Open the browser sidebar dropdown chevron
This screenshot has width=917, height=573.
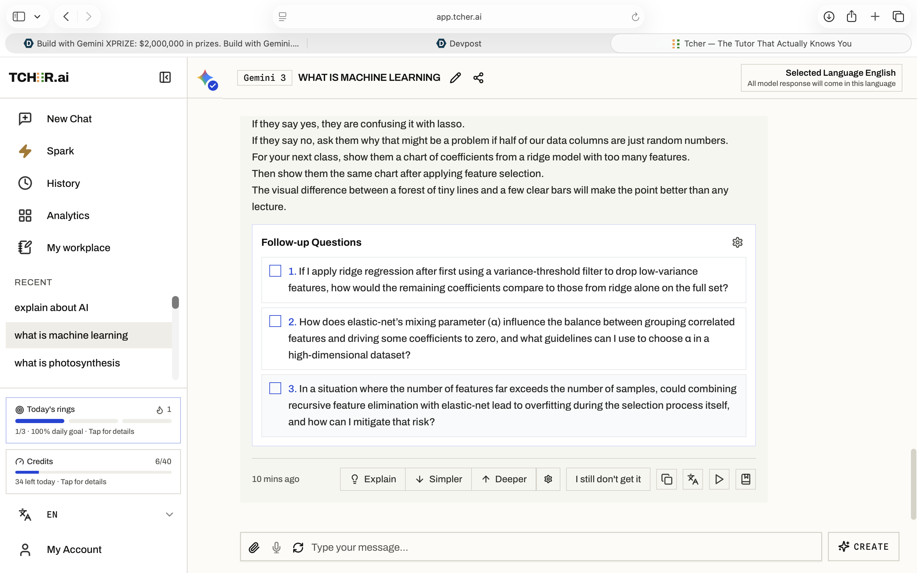[x=37, y=17]
